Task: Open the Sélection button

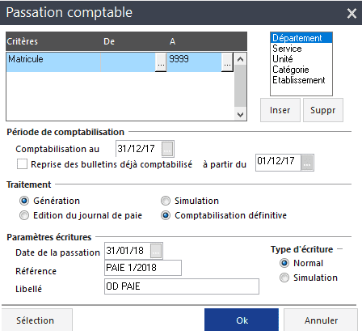Action: coord(37,320)
